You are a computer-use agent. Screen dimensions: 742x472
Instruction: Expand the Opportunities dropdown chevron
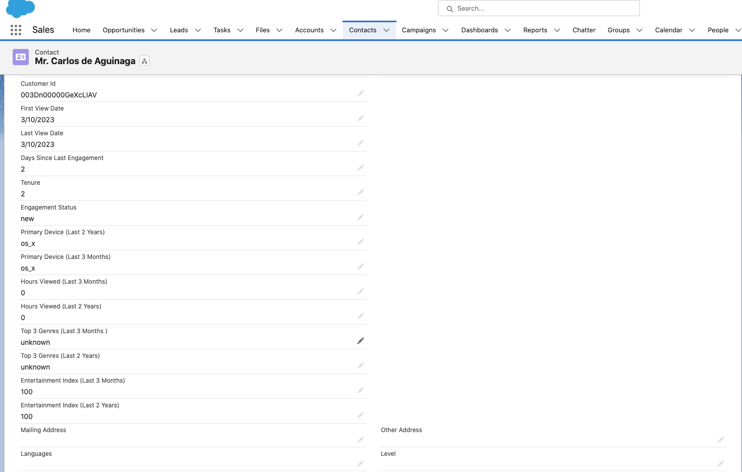click(154, 30)
